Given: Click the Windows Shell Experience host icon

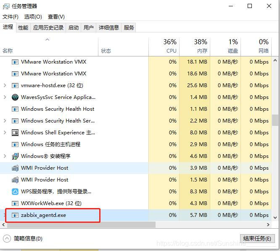Looking at the screenshot, I should click(x=15, y=133).
